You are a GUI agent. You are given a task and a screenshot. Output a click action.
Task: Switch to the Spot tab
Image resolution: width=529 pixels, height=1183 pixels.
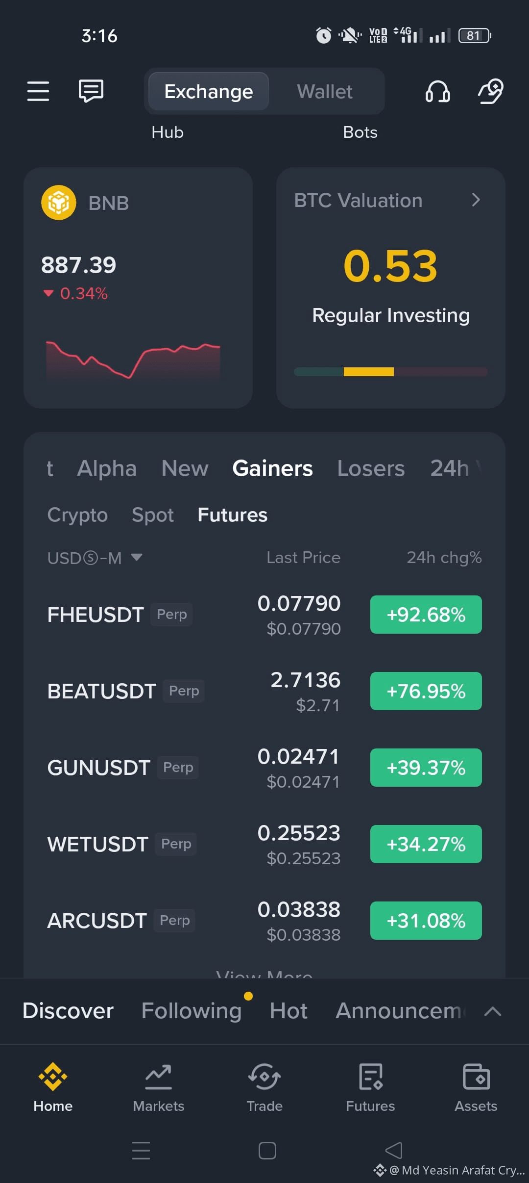click(x=153, y=515)
